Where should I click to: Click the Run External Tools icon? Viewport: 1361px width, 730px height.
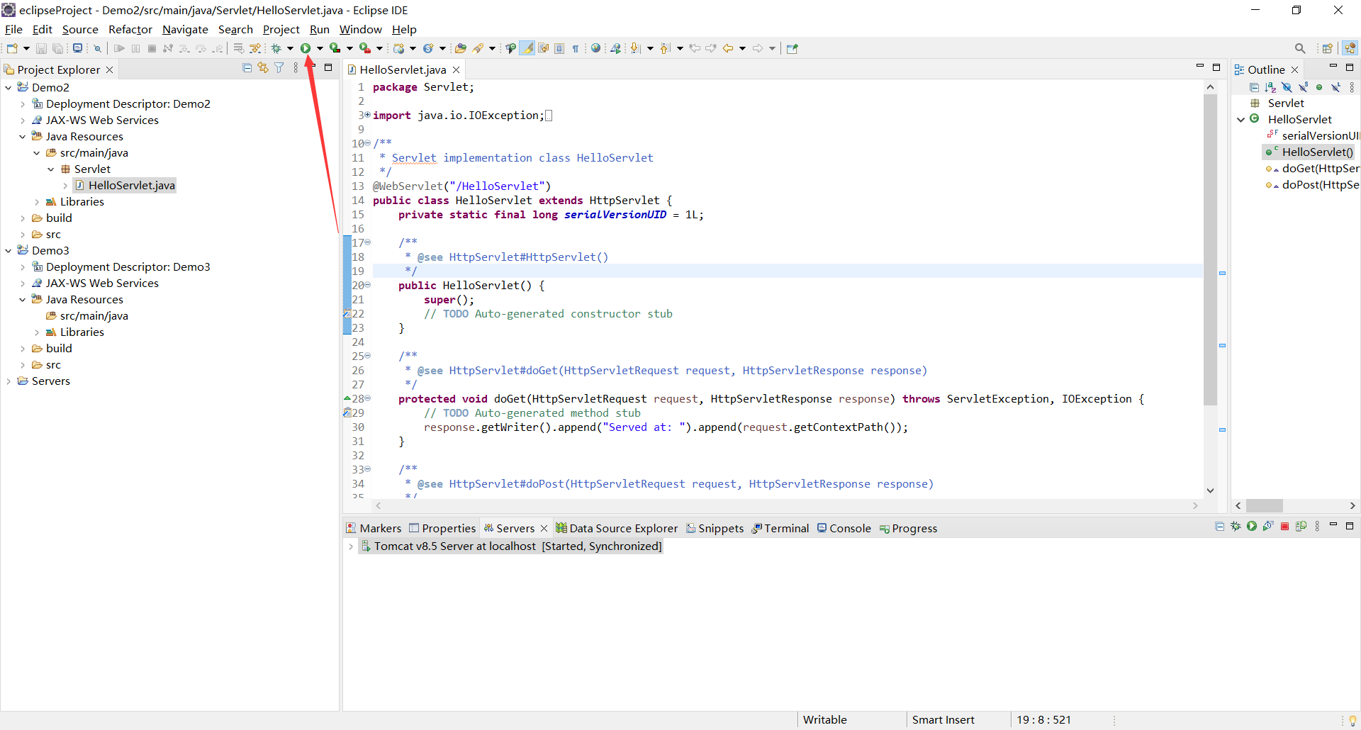365,48
